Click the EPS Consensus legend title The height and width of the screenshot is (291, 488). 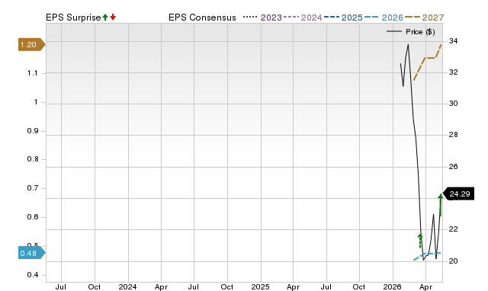tap(202, 18)
